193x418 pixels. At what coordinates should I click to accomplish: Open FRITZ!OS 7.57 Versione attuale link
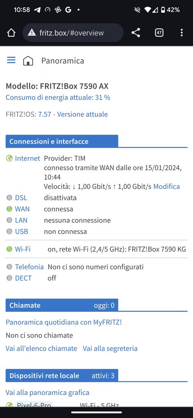tap(73, 114)
